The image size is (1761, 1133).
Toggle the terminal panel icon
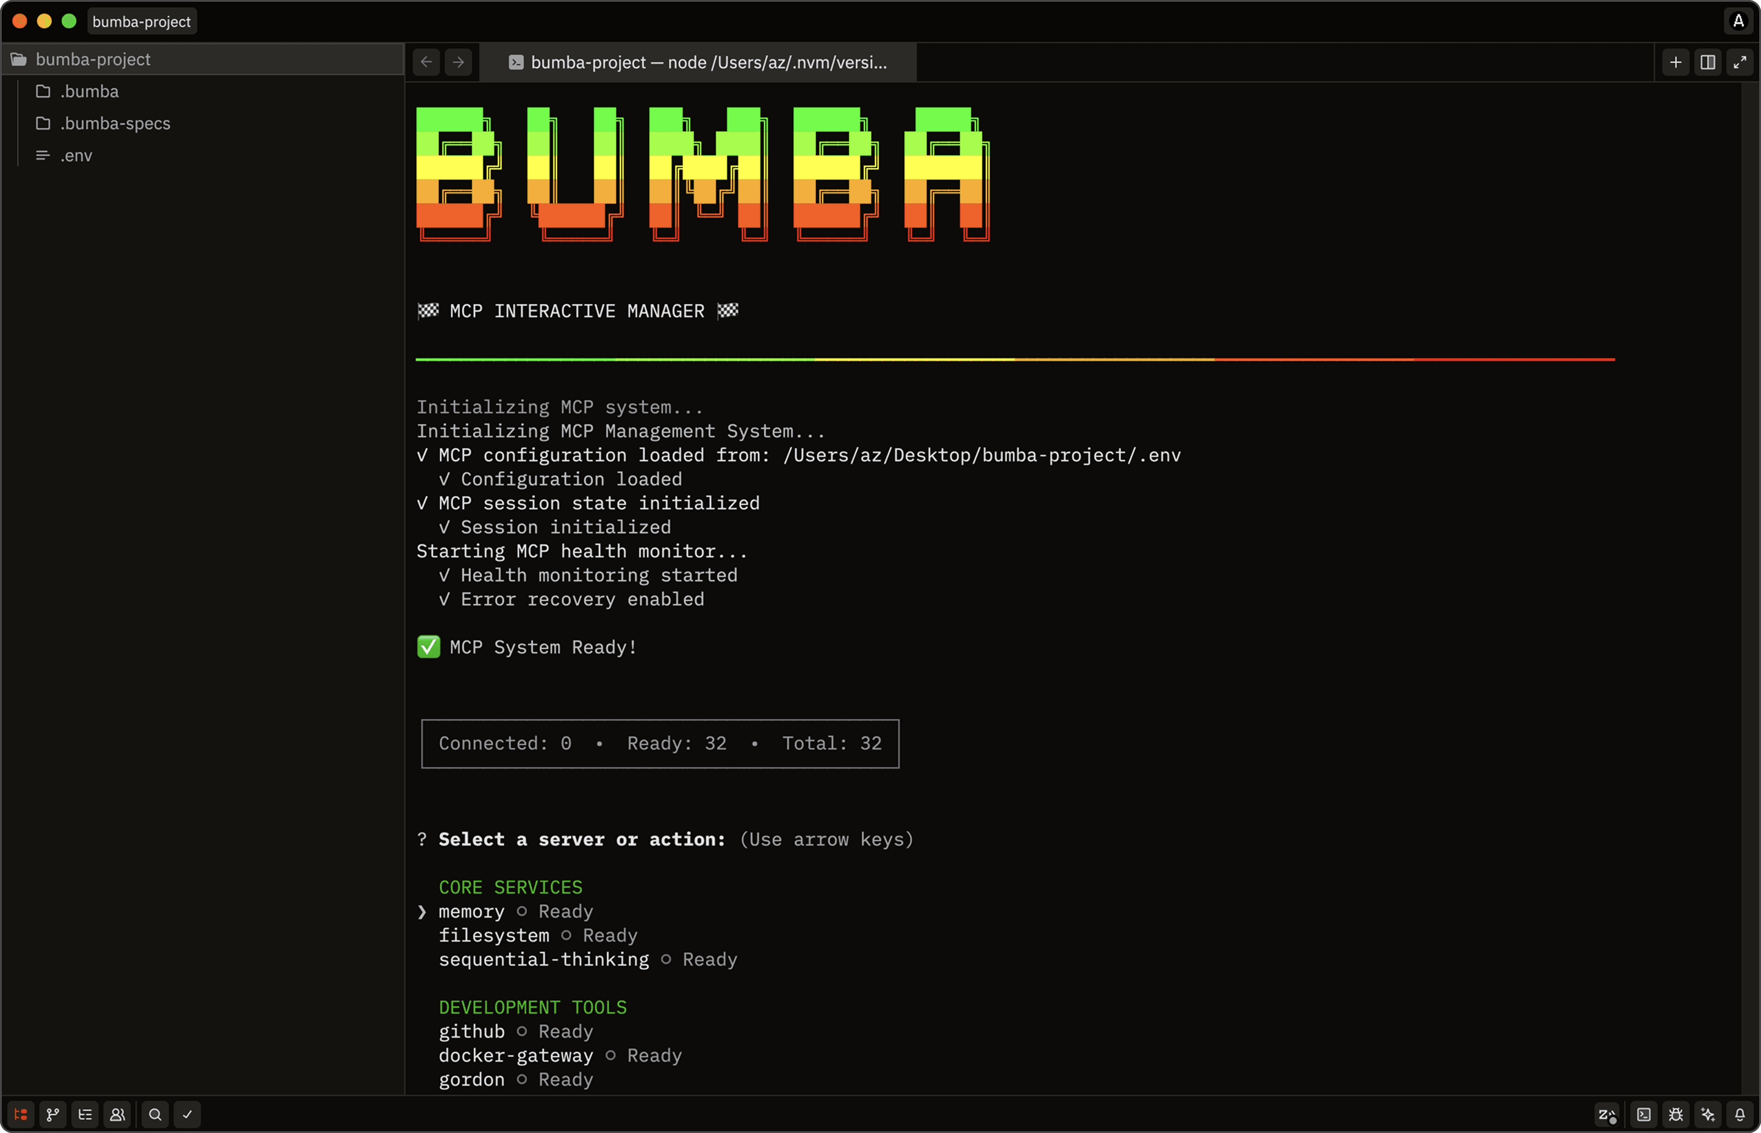1644,1114
